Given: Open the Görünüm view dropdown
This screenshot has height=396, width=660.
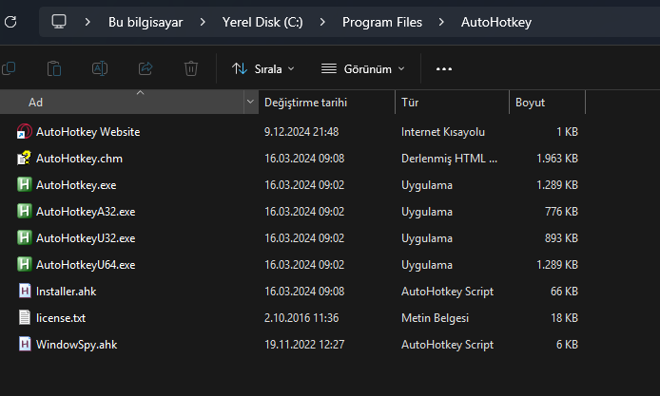Looking at the screenshot, I should tap(363, 68).
